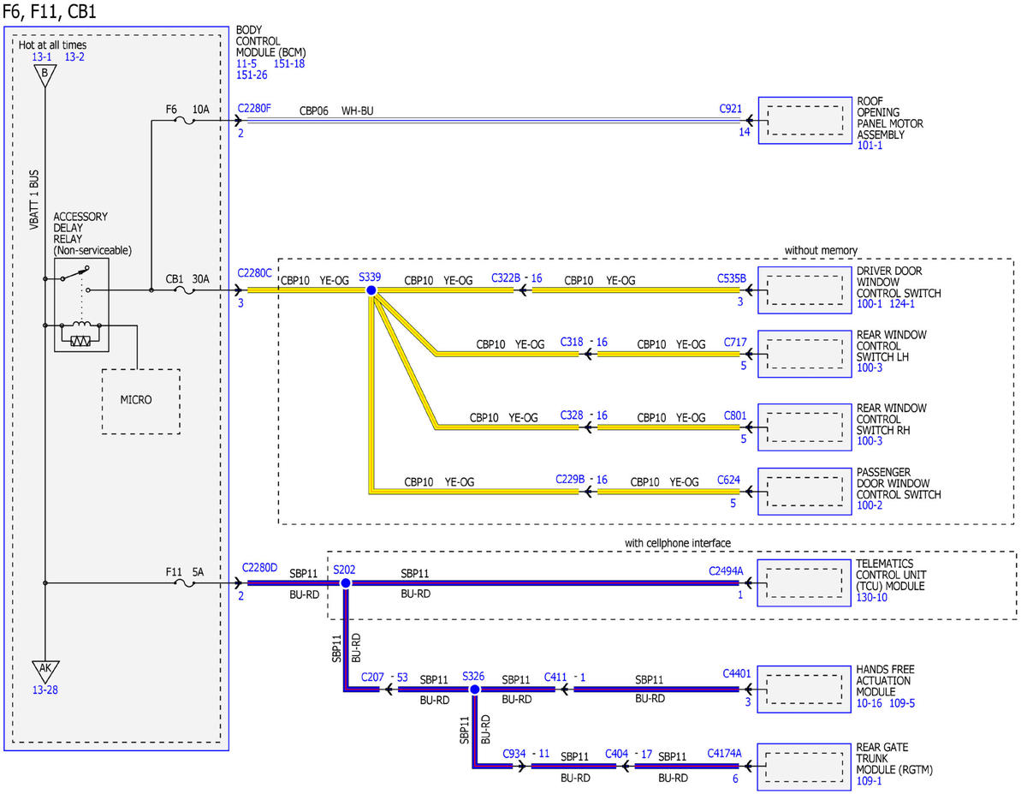
Task: Select connector C2494A at telematics module
Action: coord(726,570)
